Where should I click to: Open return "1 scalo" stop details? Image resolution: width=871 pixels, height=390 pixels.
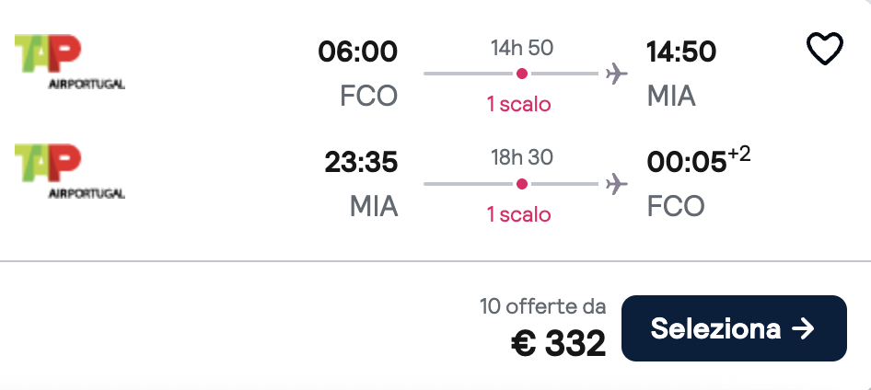pyautogui.click(x=519, y=214)
